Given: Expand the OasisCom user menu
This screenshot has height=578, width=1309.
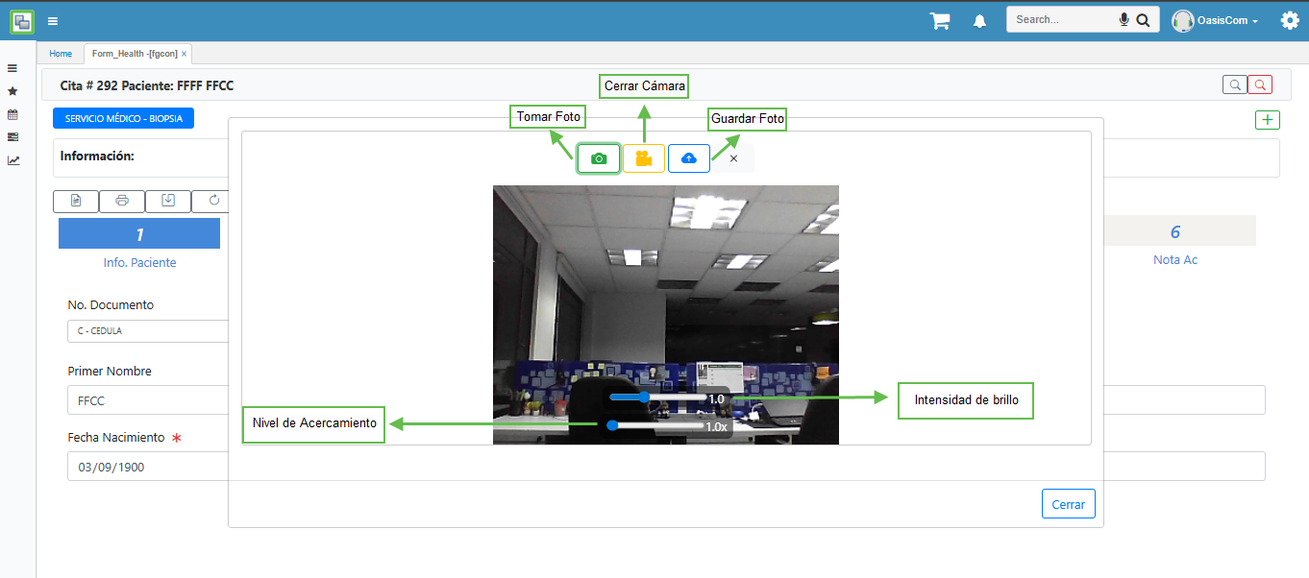Looking at the screenshot, I should [1217, 20].
